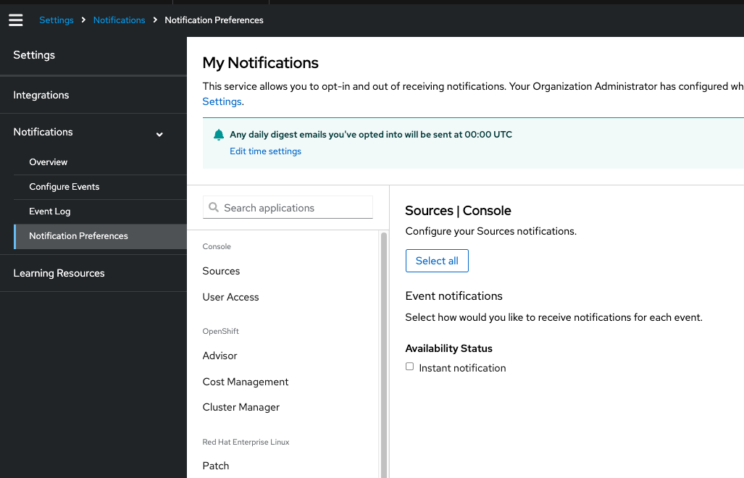Click the Settings breadcrumb link
Viewport: 744px width, 478px height.
(57, 20)
